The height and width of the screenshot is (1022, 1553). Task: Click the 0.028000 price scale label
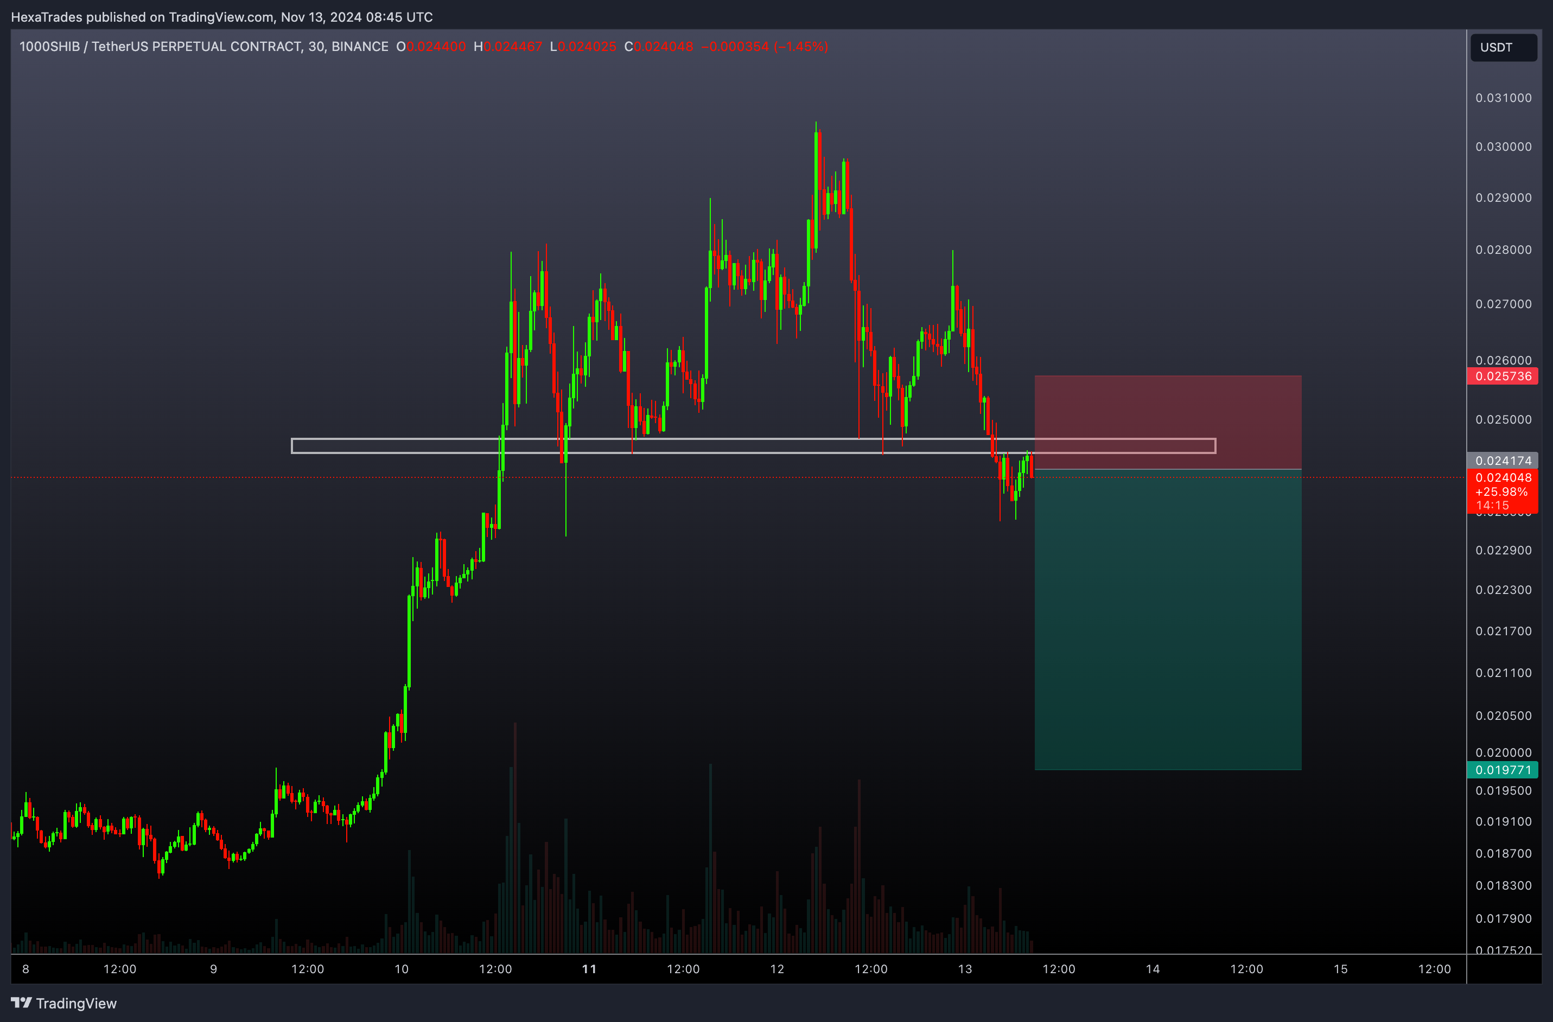tap(1504, 250)
